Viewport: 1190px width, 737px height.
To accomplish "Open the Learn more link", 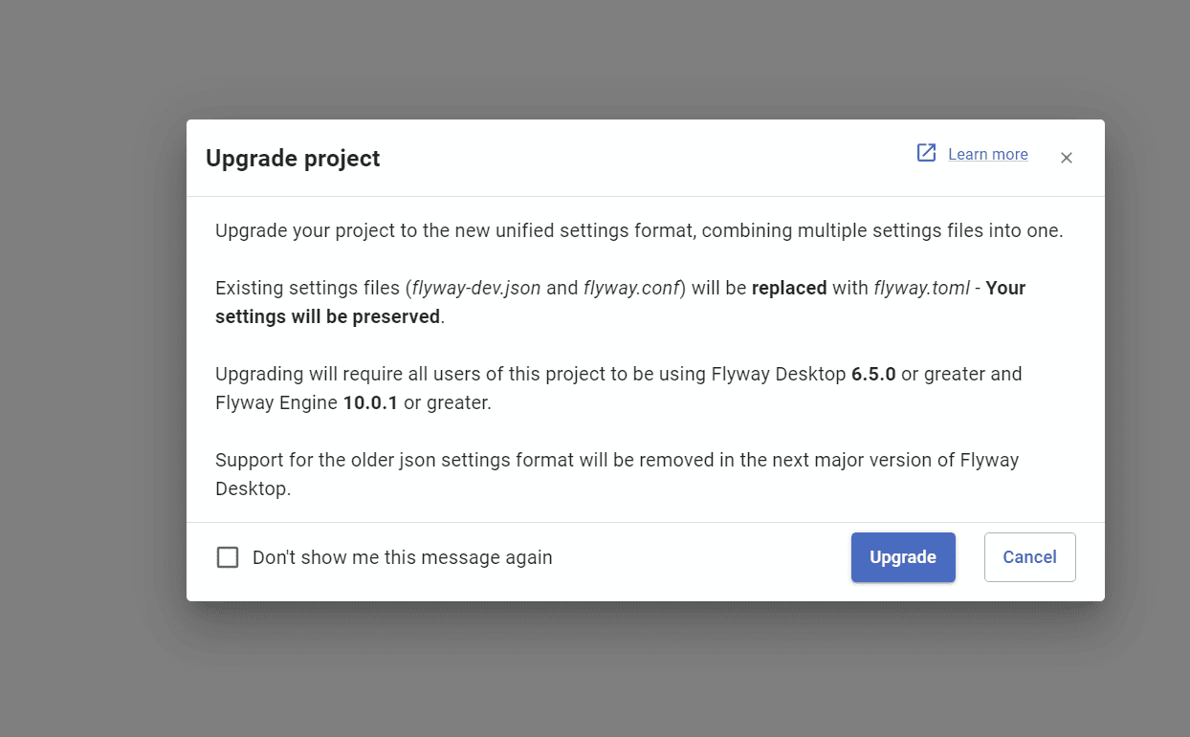I will pyautogui.click(x=987, y=154).
